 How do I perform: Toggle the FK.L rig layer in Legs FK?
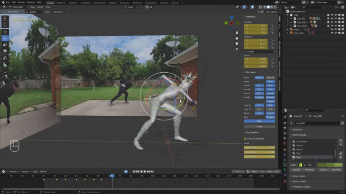point(259,109)
